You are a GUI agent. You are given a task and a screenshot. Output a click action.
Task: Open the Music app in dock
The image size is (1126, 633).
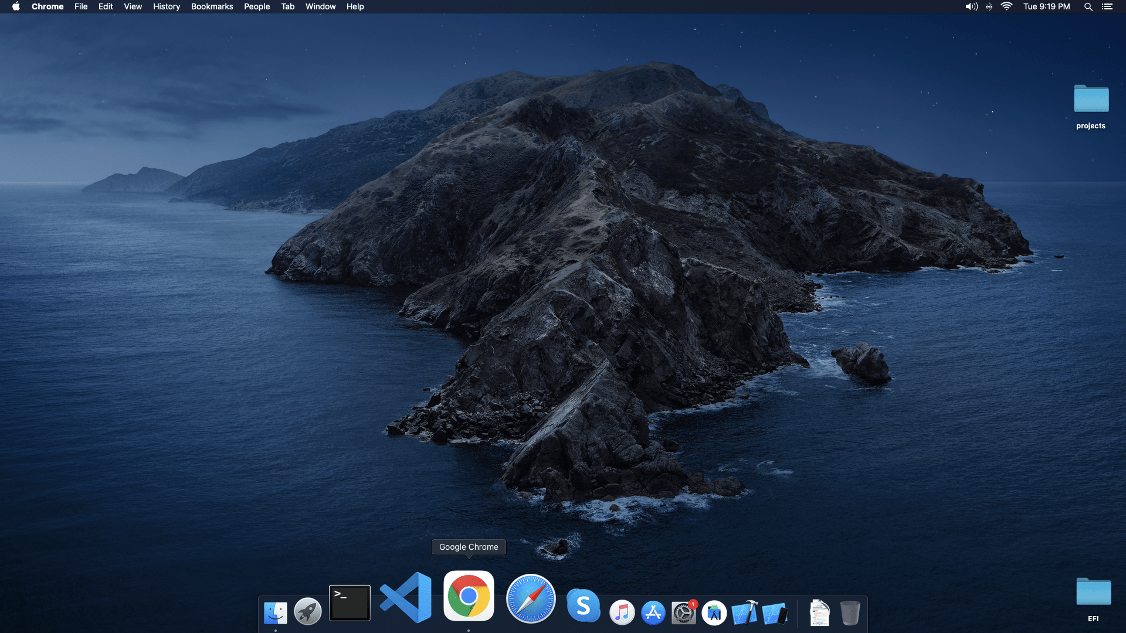[x=622, y=612]
